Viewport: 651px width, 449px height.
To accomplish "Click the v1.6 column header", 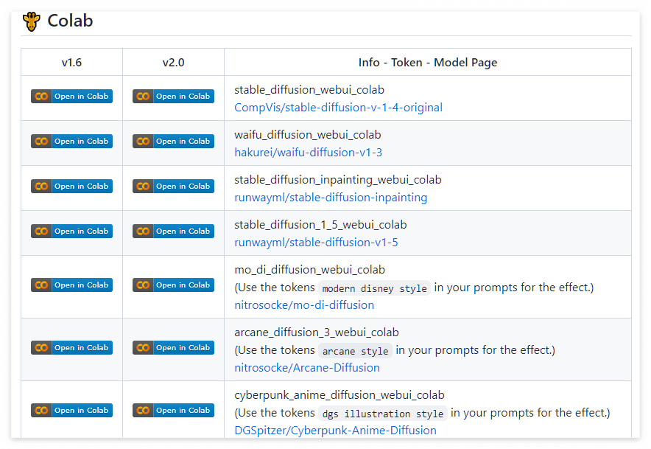I will click(x=71, y=63).
